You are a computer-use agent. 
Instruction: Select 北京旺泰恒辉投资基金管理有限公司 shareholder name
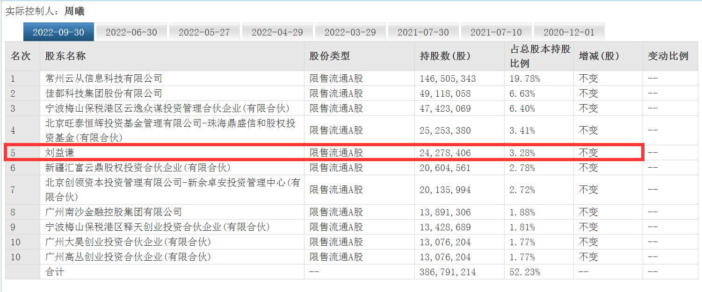(171, 130)
